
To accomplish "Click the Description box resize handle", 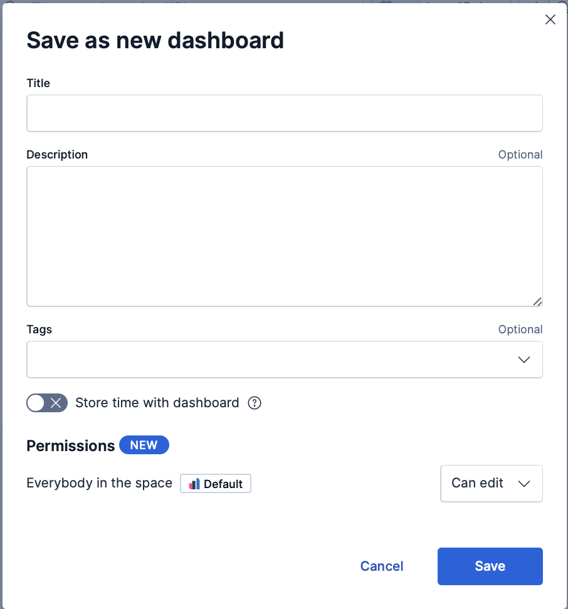I will [537, 301].
